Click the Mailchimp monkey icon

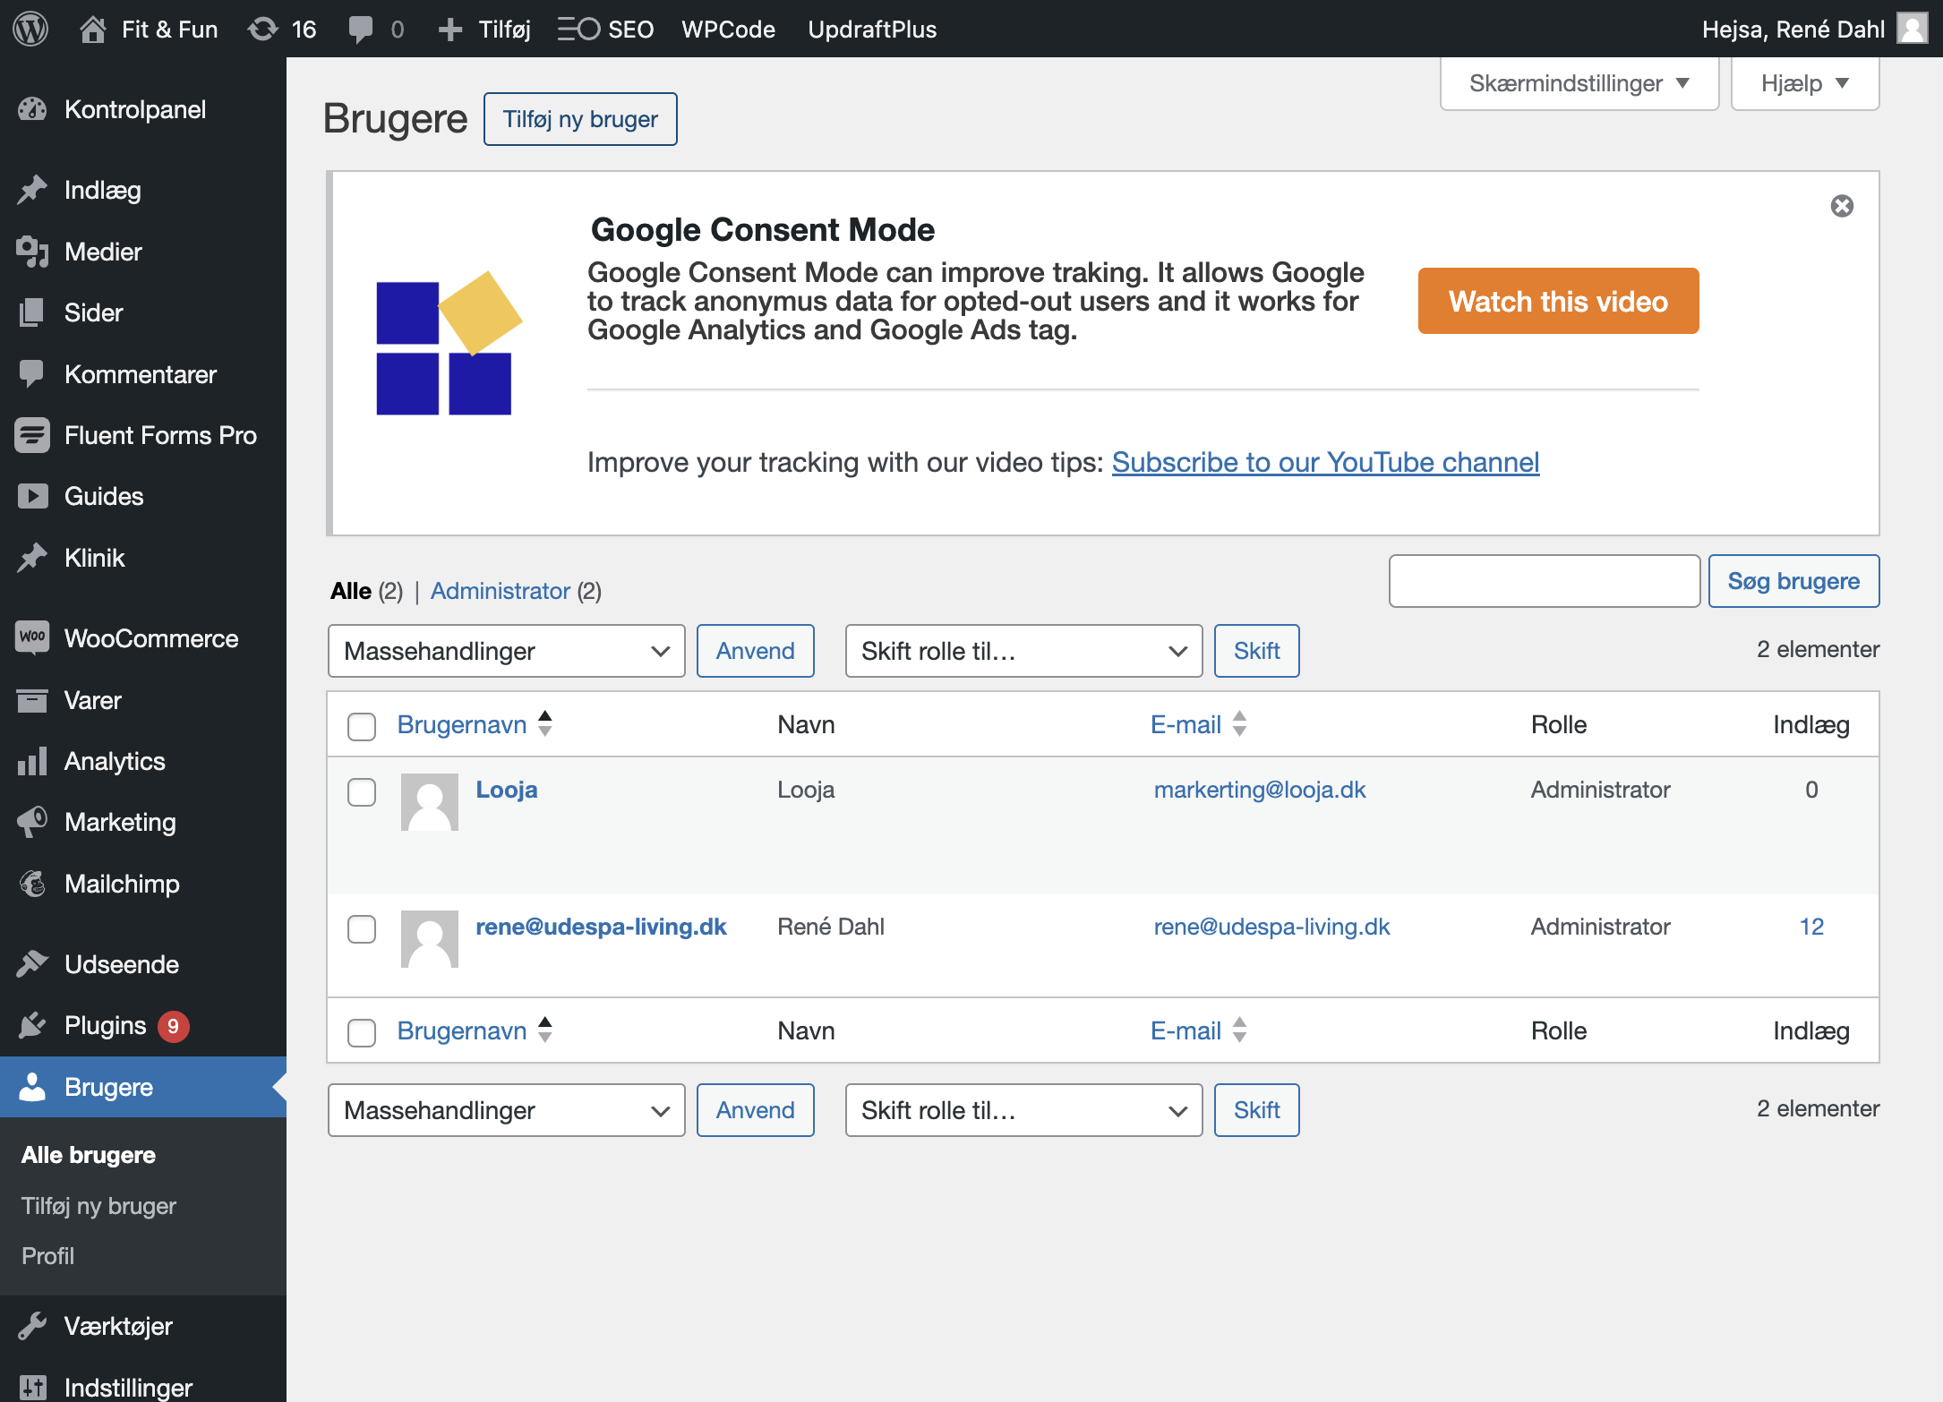coord(32,884)
